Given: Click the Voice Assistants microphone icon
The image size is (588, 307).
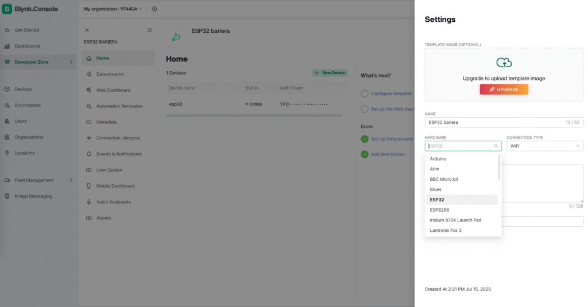Looking at the screenshot, I should tap(89, 201).
